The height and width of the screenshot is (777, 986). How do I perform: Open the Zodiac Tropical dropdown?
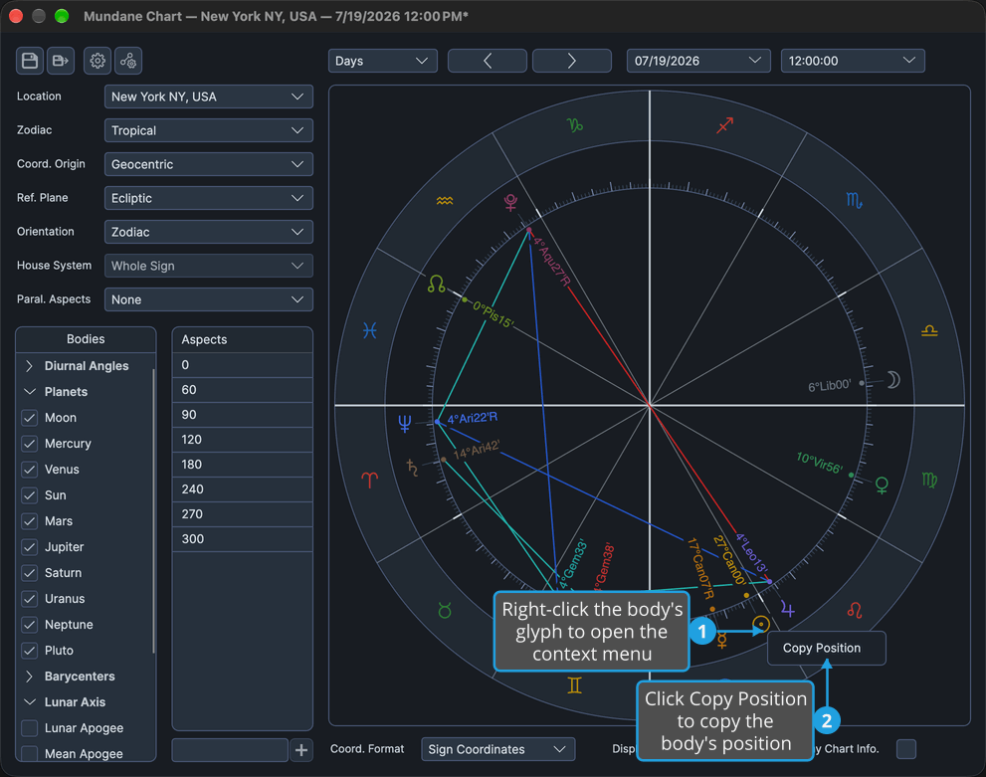pyautogui.click(x=209, y=130)
